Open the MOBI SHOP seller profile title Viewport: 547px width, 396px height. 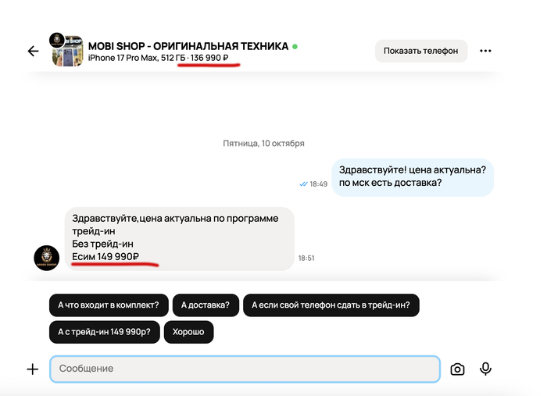(188, 46)
